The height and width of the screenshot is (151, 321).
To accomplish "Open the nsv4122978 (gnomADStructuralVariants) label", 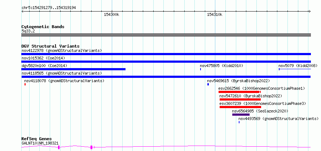I will click(x=62, y=50).
